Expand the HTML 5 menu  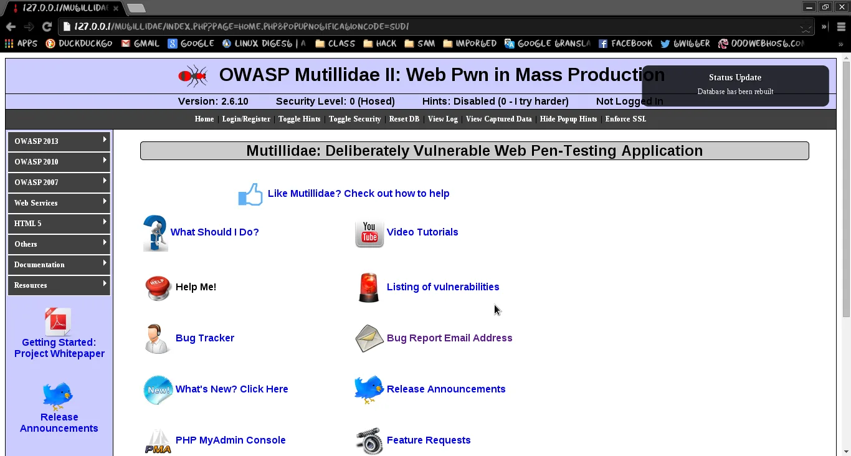click(59, 224)
